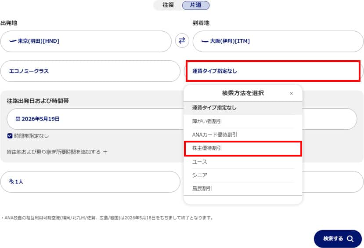
Task: Click the 東京(羽田)[HND] departure field
Action: (86, 41)
